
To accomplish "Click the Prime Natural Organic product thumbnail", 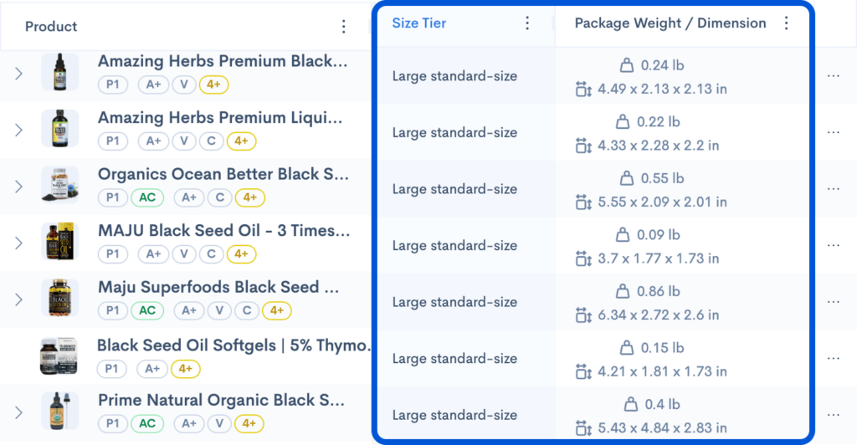I will tap(59, 412).
